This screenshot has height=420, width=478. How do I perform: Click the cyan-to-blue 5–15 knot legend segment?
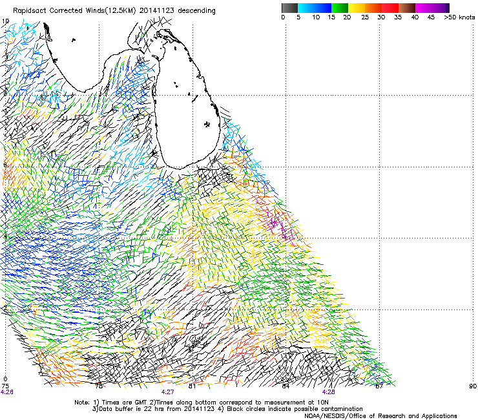315,8
